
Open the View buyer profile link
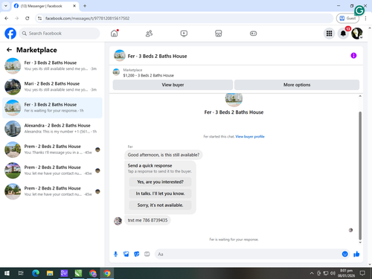(250, 136)
